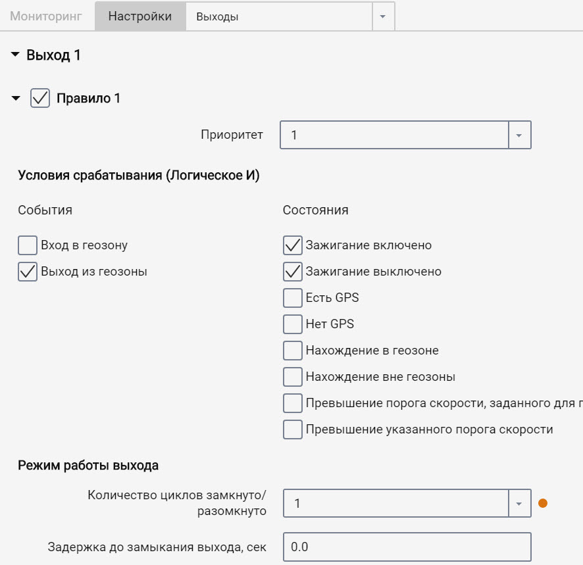Enable Нахождение вне геозоны
The height and width of the screenshot is (565, 583).
tap(293, 377)
